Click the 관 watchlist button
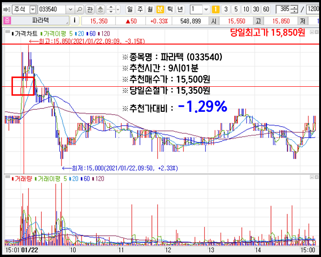The height and width of the screenshot is (257, 321). tap(90, 9)
